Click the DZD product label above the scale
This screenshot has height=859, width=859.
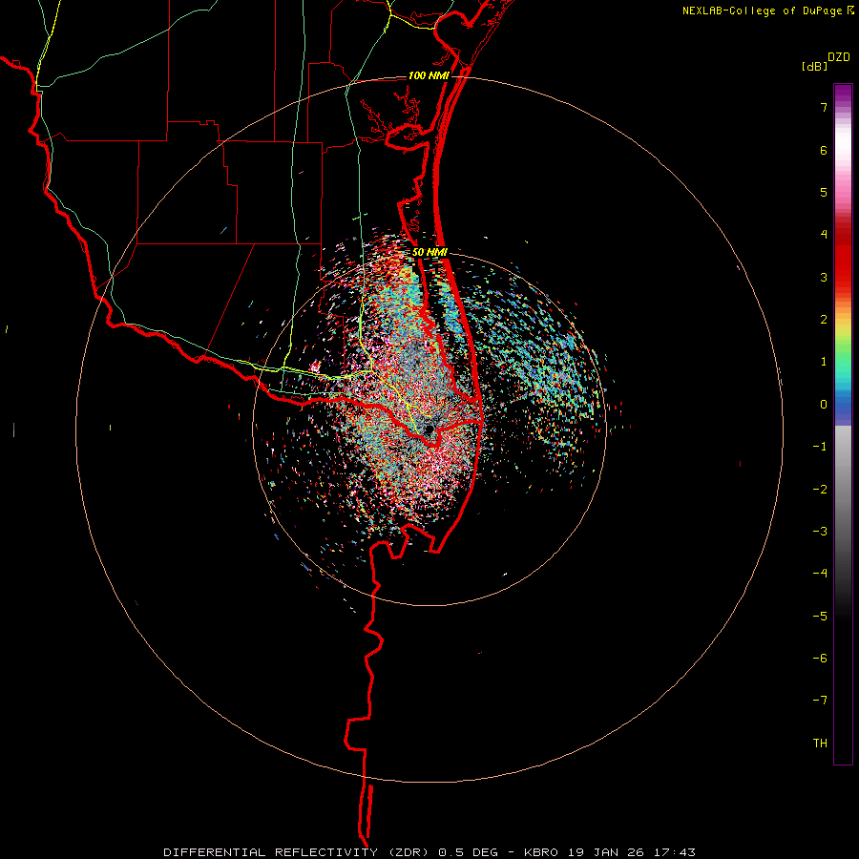pyautogui.click(x=838, y=57)
